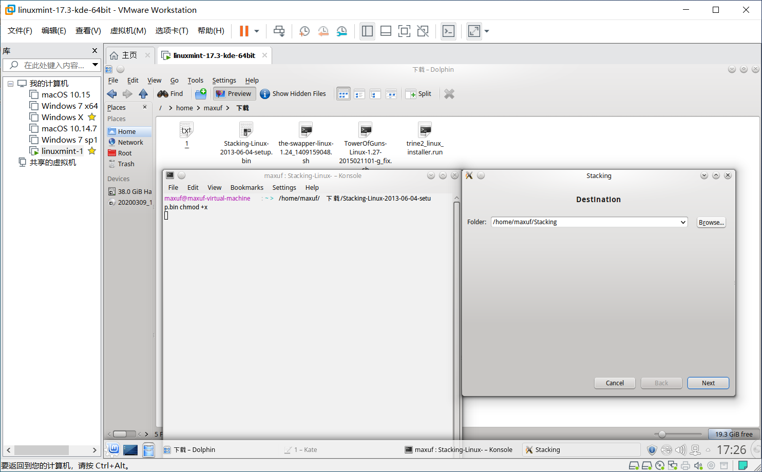Open the VMware 虚拟机(M) menu

[x=128, y=31]
